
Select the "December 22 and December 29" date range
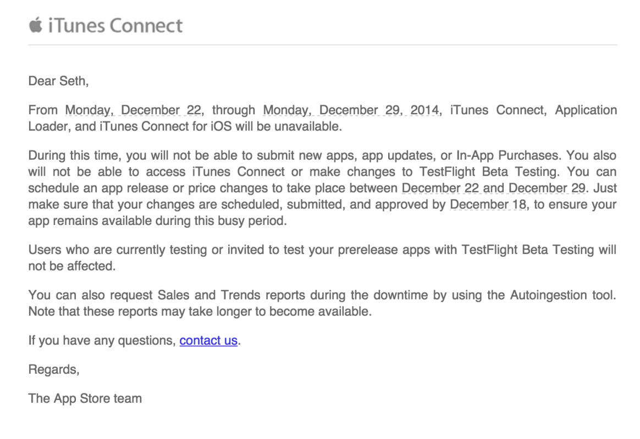pos(493,188)
